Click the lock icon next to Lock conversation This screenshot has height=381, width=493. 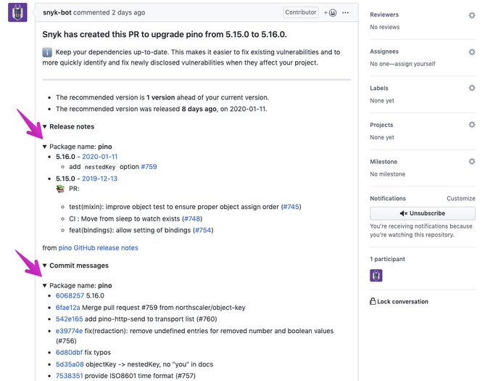click(373, 301)
